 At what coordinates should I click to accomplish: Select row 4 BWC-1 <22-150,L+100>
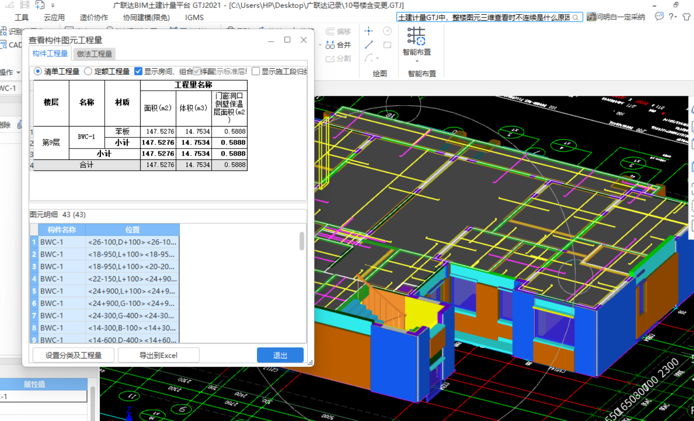click(x=105, y=279)
